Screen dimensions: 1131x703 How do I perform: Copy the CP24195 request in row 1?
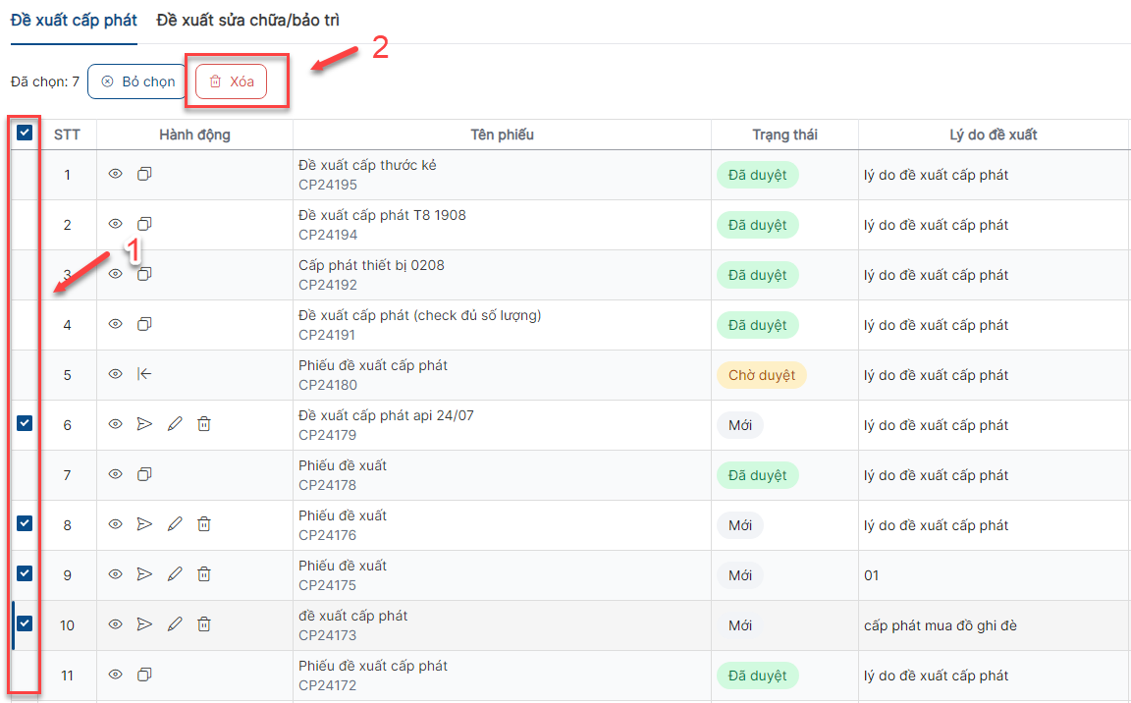coord(144,174)
